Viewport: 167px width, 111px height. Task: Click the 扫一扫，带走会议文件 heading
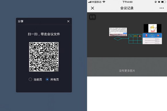point(44,34)
